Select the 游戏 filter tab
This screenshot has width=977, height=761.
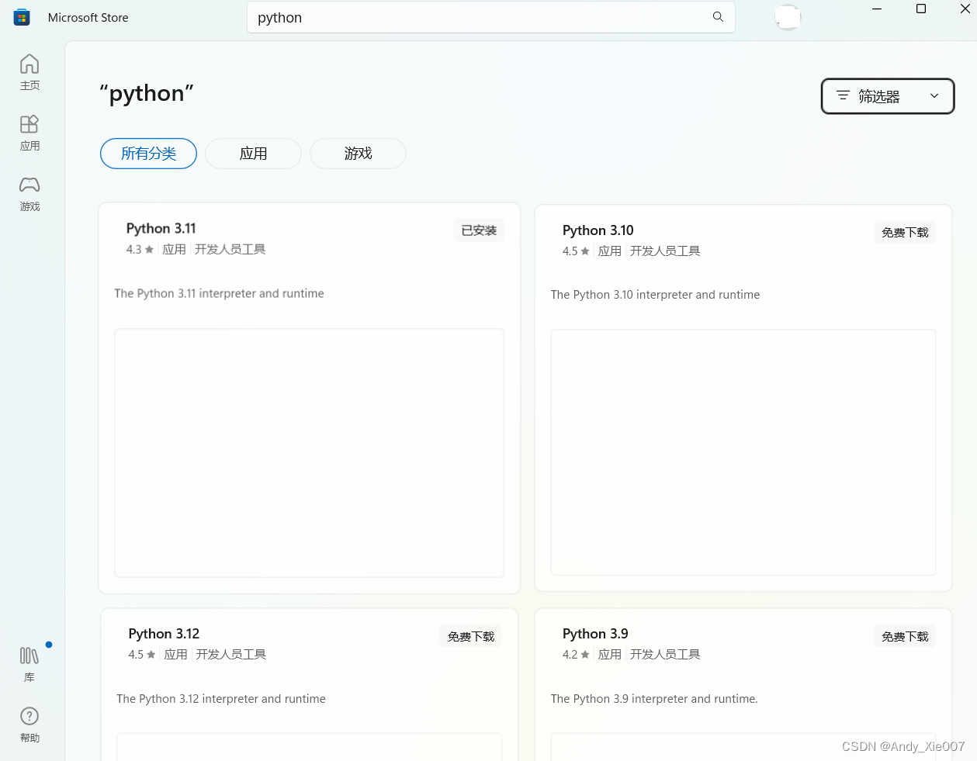358,154
